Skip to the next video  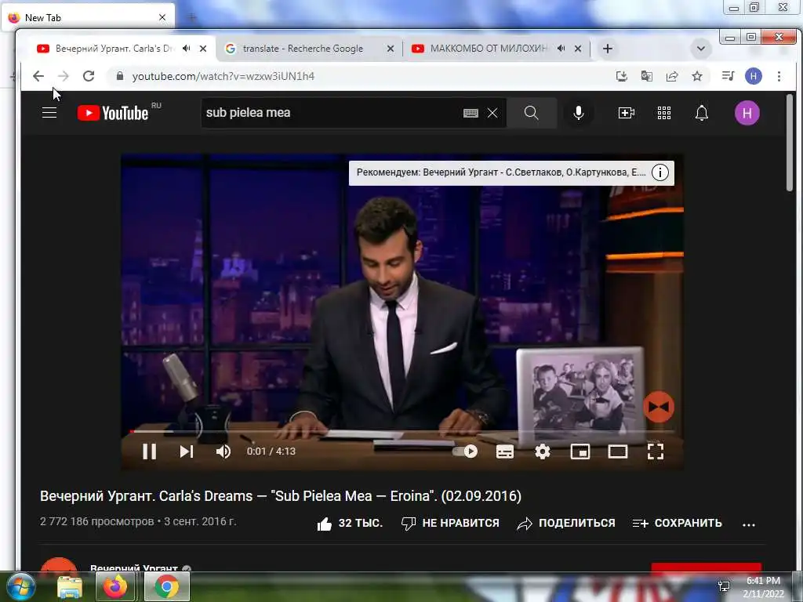[187, 451]
